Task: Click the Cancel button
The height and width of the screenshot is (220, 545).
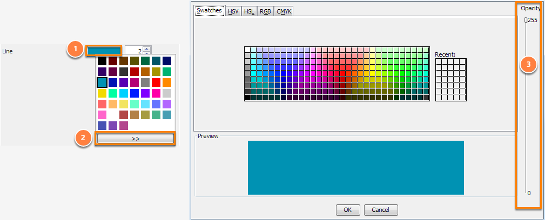Action: [x=381, y=210]
